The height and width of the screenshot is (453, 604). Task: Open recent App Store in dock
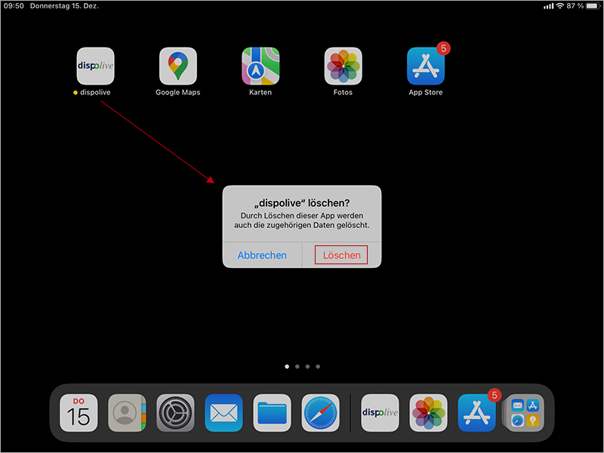pyautogui.click(x=476, y=412)
